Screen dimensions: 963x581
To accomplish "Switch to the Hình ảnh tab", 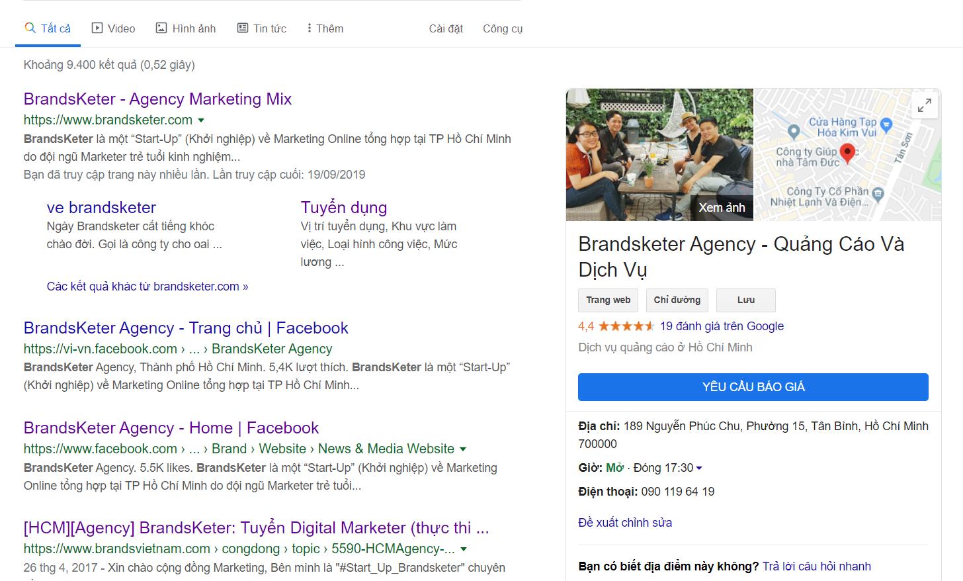I will [186, 29].
